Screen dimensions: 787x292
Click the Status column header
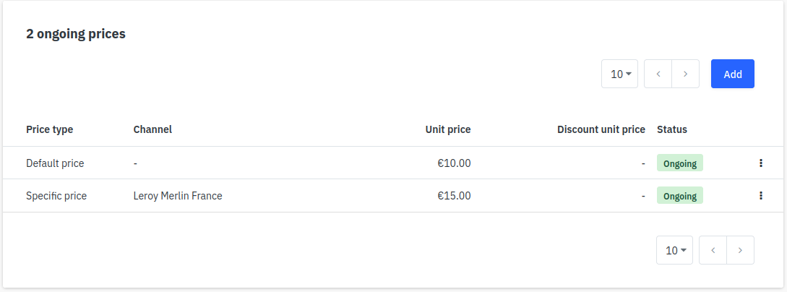(x=671, y=129)
